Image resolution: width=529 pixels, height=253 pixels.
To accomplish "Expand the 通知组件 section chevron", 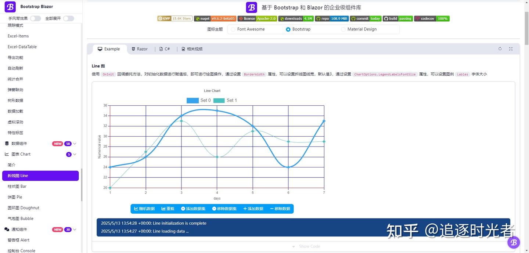I will pyautogui.click(x=75, y=229).
